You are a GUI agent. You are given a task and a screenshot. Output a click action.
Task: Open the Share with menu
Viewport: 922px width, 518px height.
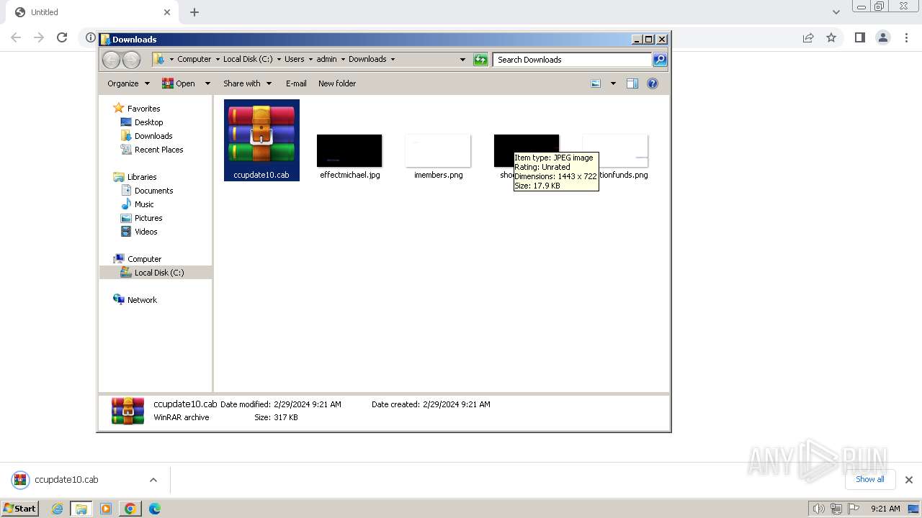247,83
